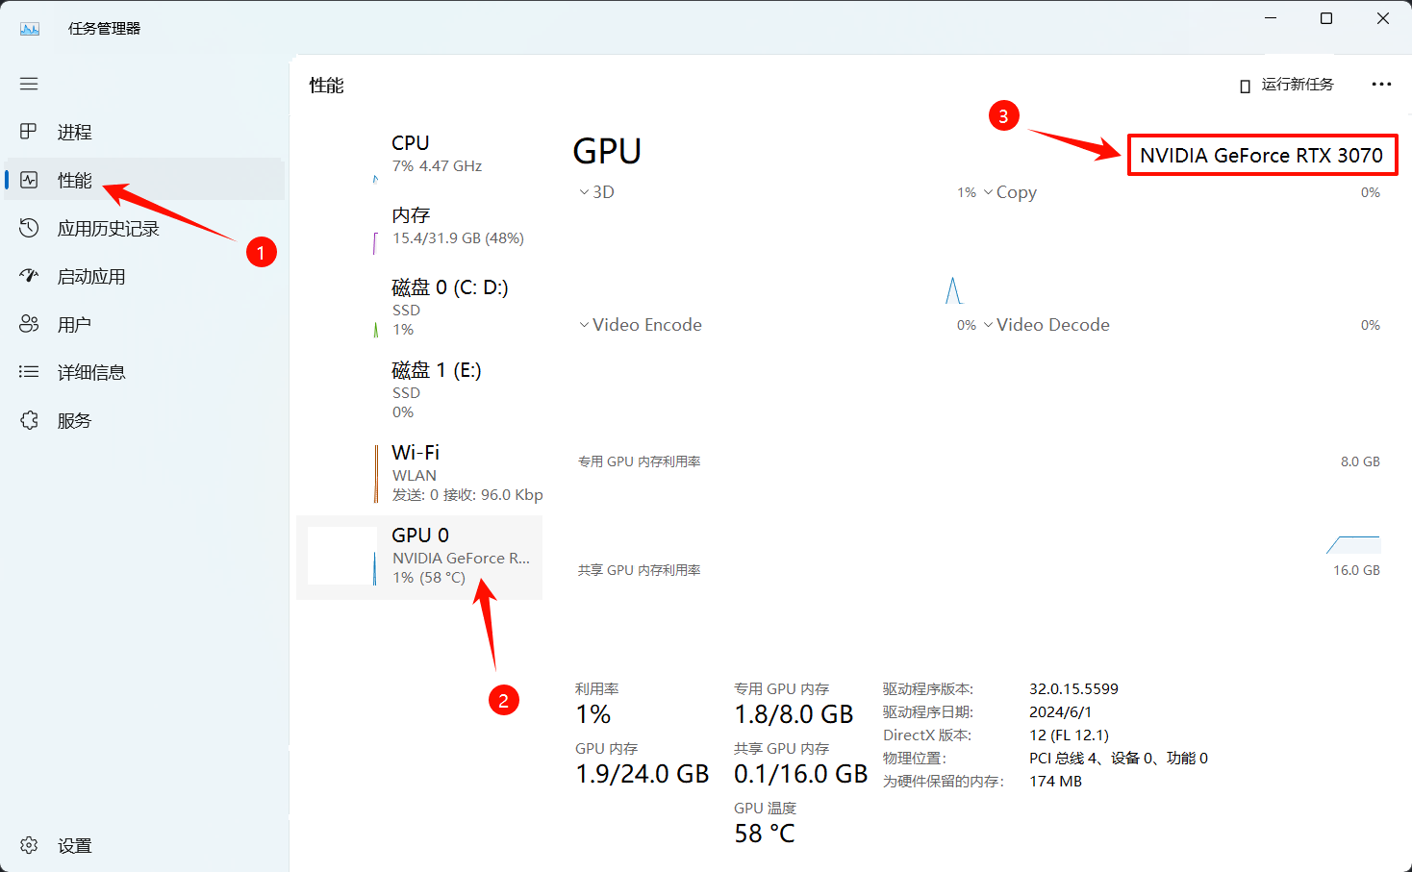Click the 应用历史记录 history clock icon
Viewport: 1412px width, 872px height.
click(29, 228)
